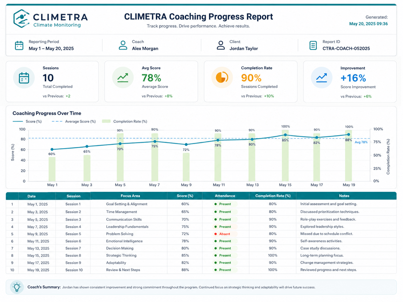Click the Completion Rate pie icon
This screenshot has width=403, height=302.
pos(222,78)
